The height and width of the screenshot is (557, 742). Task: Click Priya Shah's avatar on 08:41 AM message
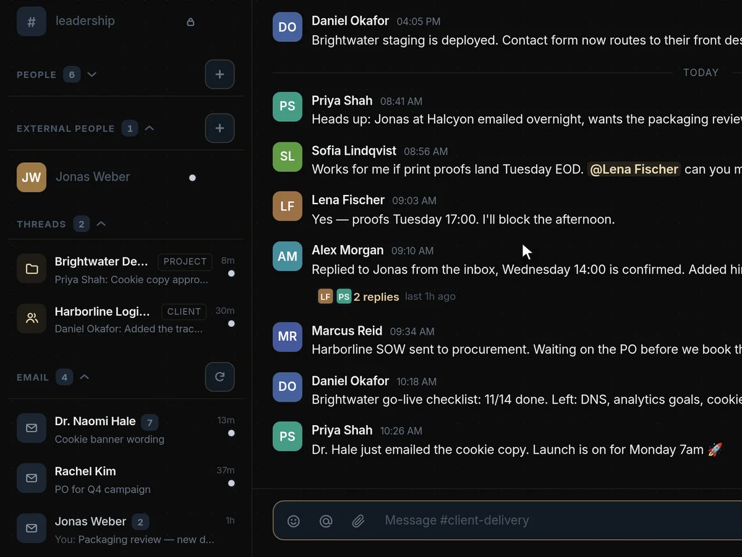coord(288,106)
